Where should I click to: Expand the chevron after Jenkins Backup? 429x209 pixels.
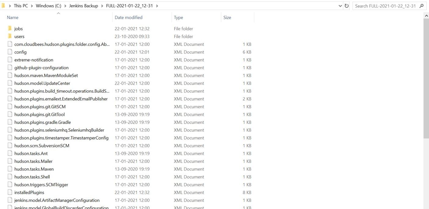(102, 6)
